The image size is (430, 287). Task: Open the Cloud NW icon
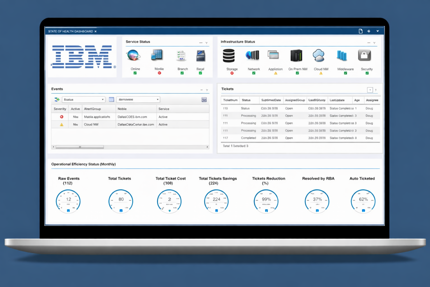(x=319, y=55)
